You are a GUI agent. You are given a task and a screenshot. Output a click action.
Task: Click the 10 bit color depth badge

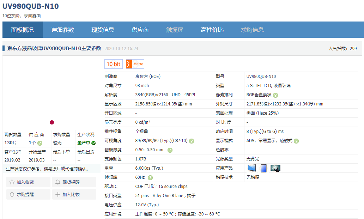(114, 64)
